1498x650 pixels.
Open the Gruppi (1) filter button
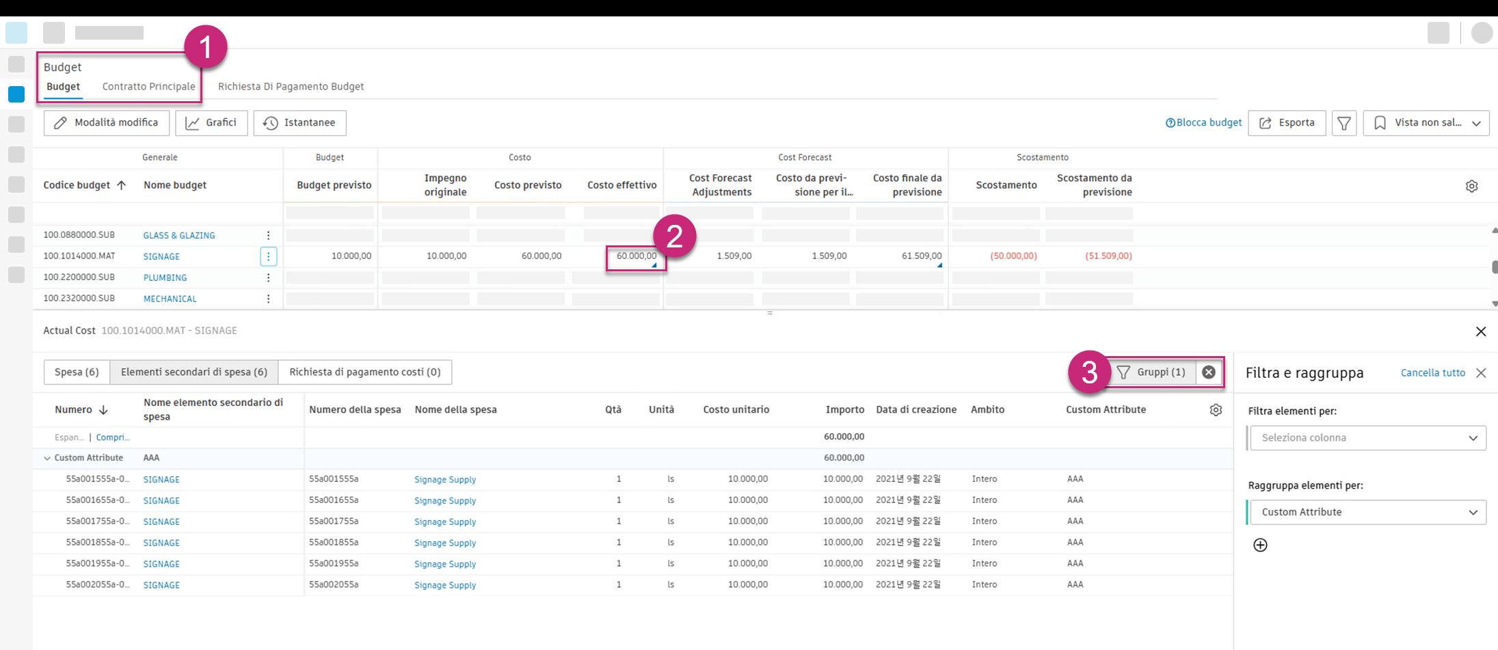click(1151, 372)
